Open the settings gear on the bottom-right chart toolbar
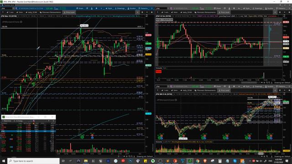The image size is (292, 164). pos(234,87)
